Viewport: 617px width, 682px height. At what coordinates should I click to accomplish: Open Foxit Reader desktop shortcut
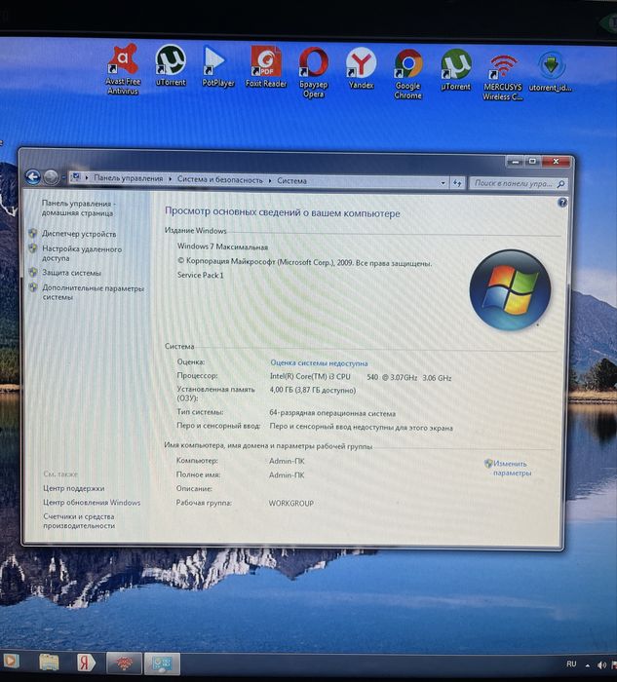(x=265, y=67)
